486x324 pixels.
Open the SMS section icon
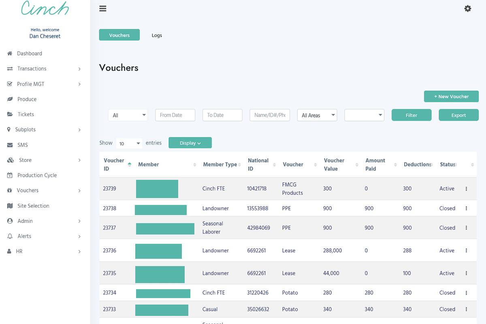[9, 145]
